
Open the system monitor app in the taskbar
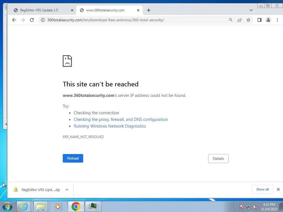pos(93,206)
